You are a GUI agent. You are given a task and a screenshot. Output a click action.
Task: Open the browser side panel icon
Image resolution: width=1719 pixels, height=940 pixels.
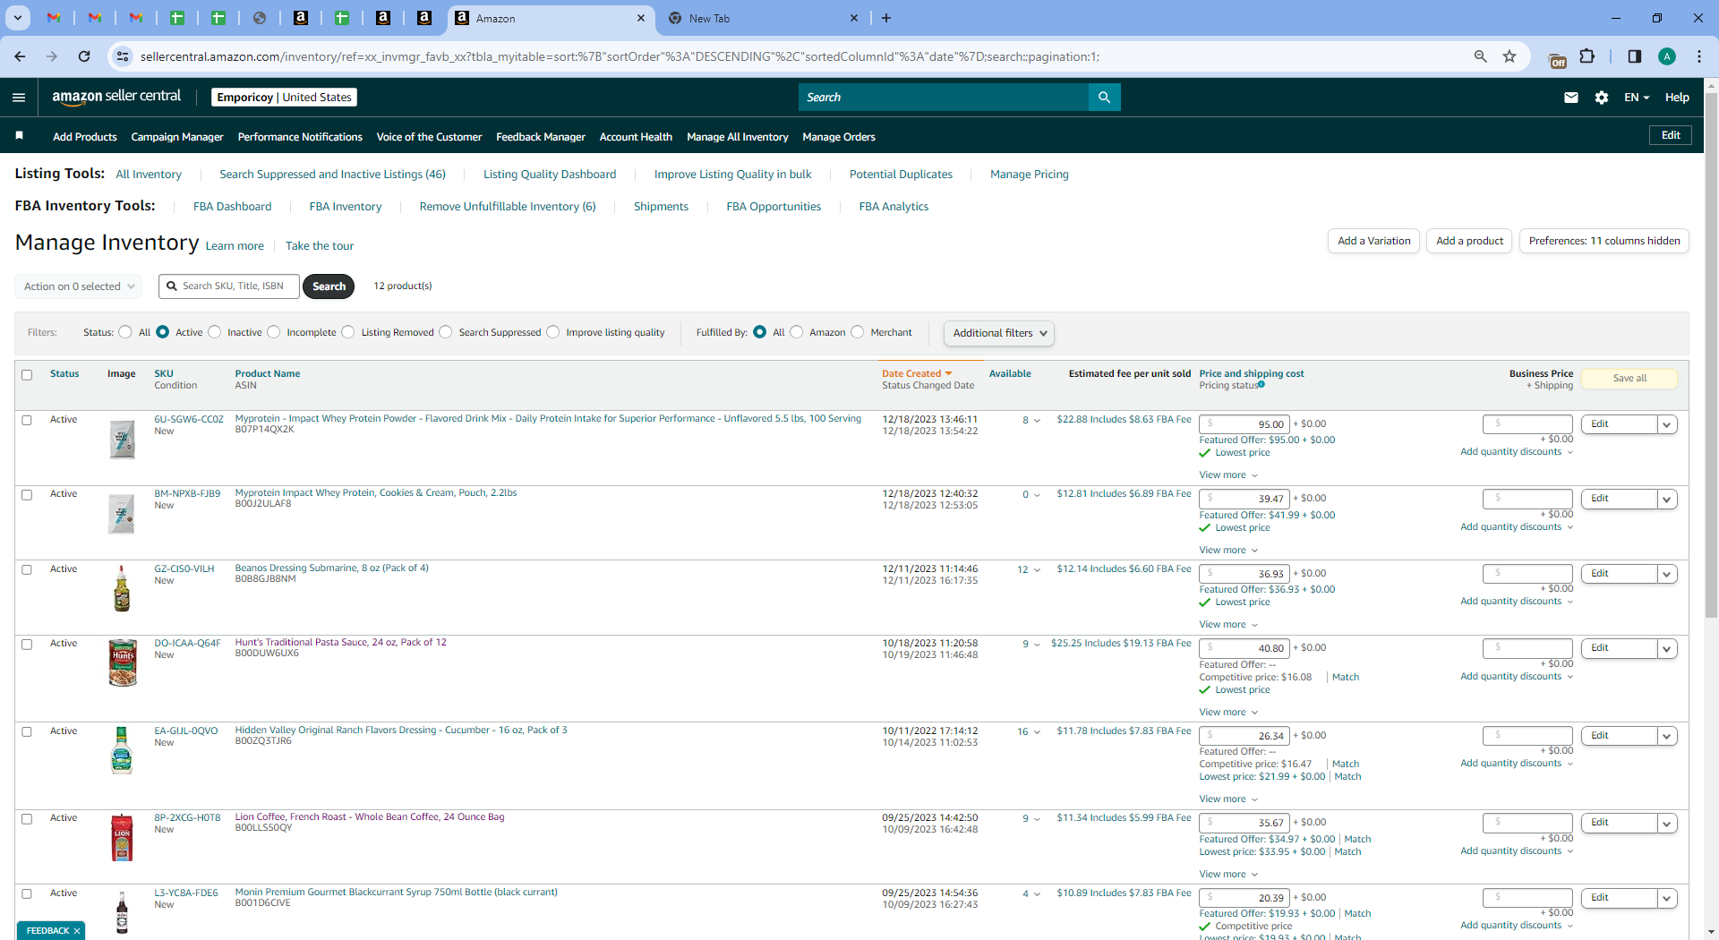1634,56
